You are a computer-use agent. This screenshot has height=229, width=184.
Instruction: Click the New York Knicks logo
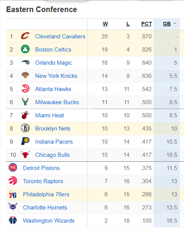point(25,75)
